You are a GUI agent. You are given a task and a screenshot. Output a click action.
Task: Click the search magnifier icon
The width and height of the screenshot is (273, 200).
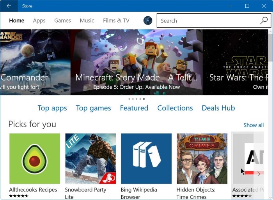tap(264, 21)
